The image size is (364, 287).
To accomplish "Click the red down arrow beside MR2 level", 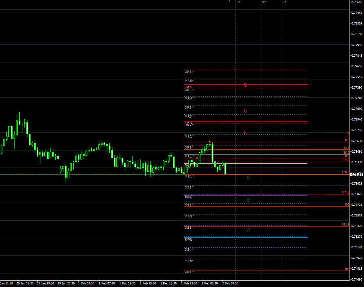I will [x=245, y=133].
